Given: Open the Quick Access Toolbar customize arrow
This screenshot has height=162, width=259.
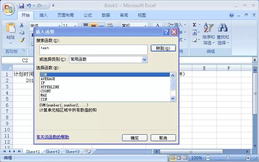Looking at the screenshot, I should click(53, 5).
